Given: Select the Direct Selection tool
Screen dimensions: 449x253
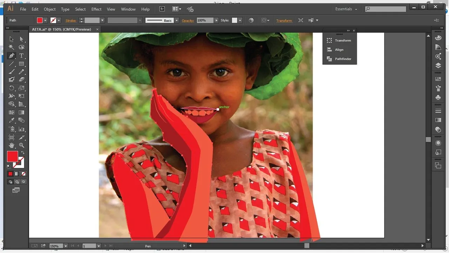Looking at the screenshot, I should [21, 39].
